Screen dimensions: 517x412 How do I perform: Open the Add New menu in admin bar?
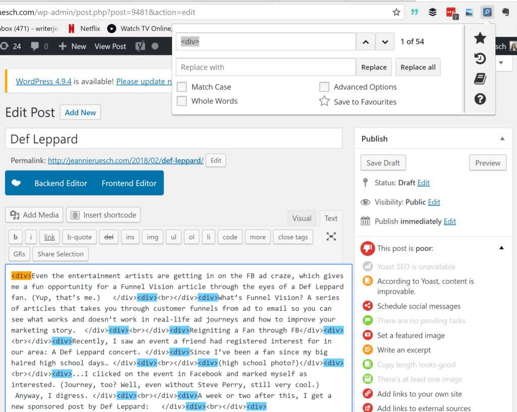73,46
